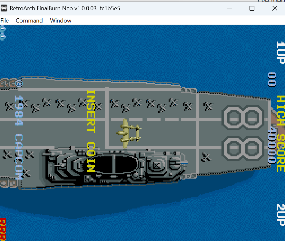Open the Command menu
Screen dimensions: 285x241
pos(29,21)
